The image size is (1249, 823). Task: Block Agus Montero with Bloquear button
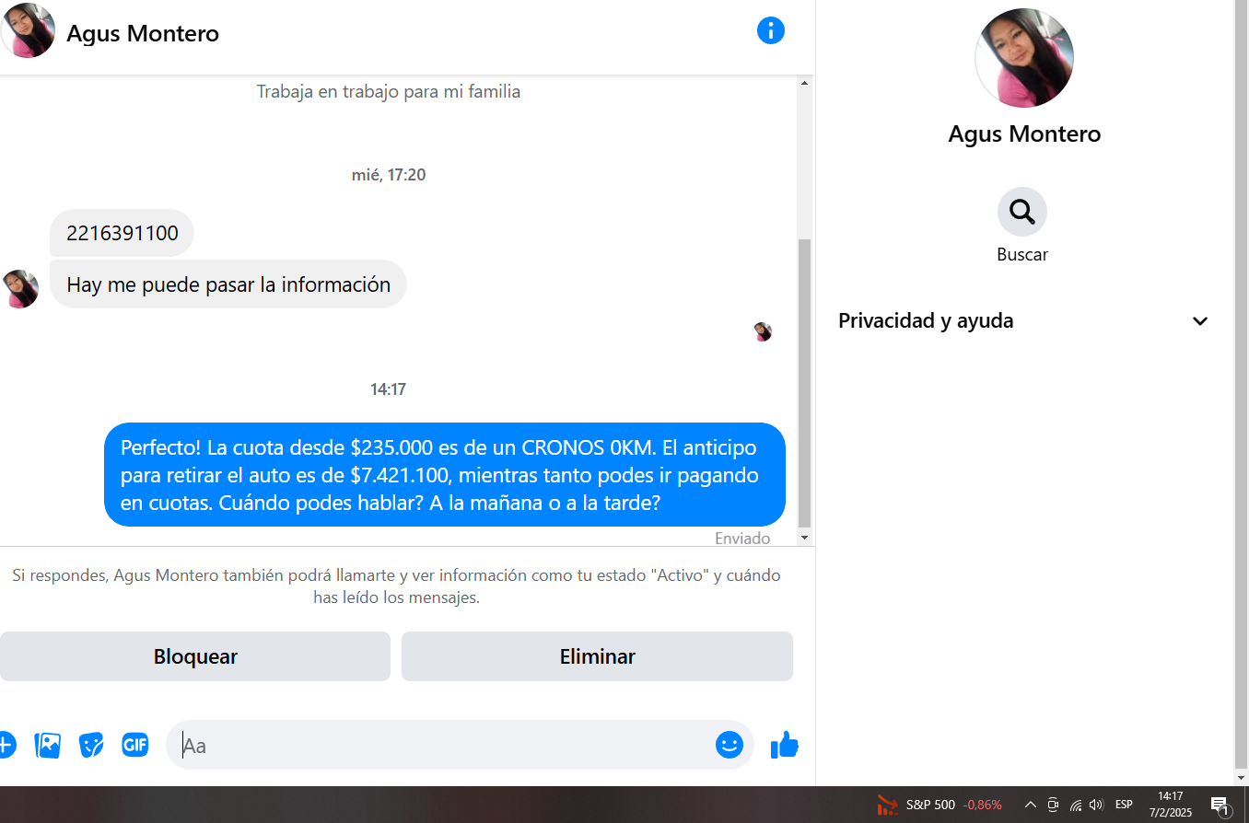click(x=195, y=656)
